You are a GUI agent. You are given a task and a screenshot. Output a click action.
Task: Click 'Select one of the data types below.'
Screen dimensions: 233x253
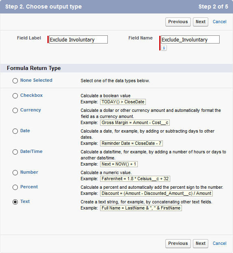115,81
